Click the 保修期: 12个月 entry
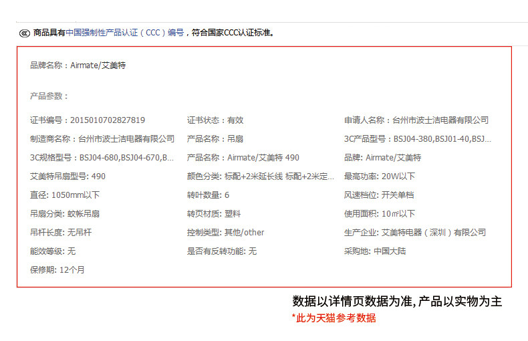The width and height of the screenshot is (528, 341). pyautogui.click(x=57, y=270)
